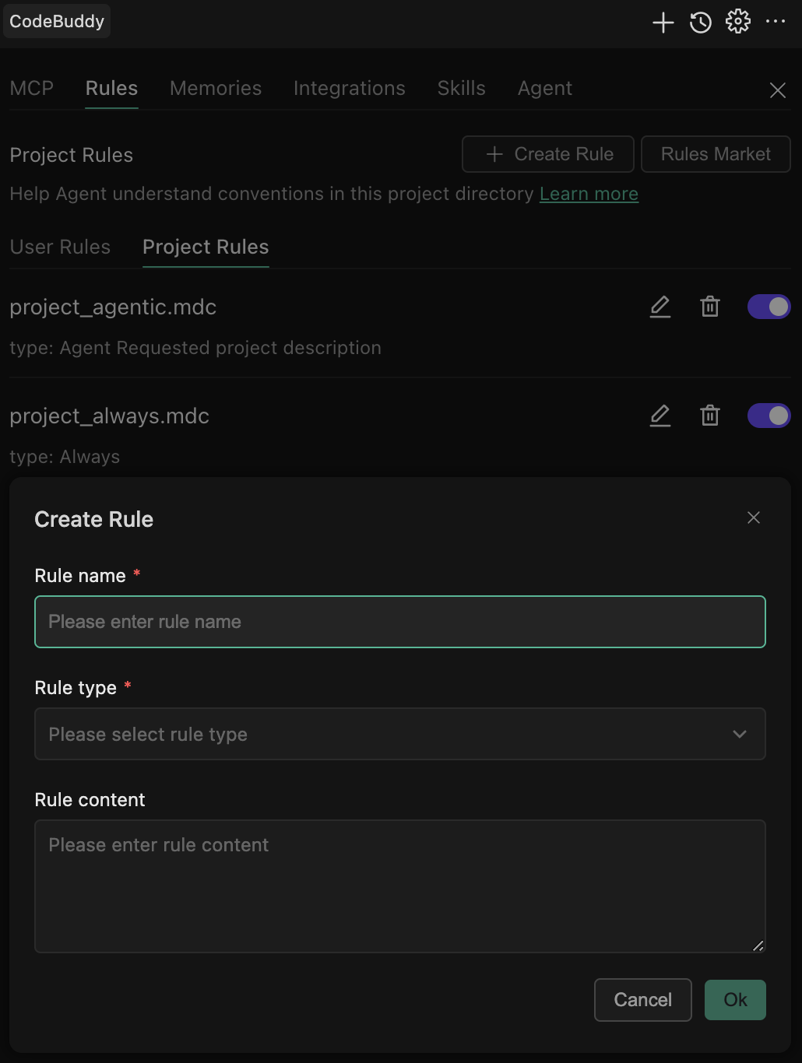Toggle the project_agentic.mdc rule switch
This screenshot has height=1063, width=802.
click(x=769, y=307)
